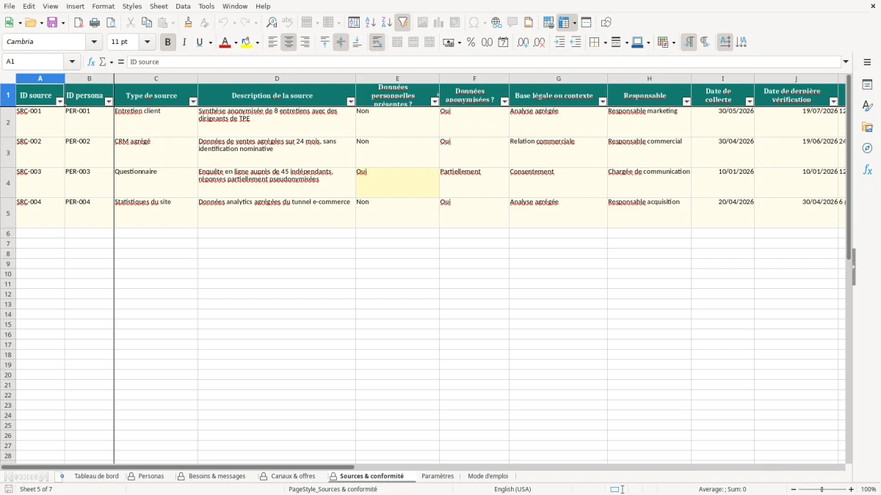The image size is (881, 495).
Task: Open the sidebar Navigator panel
Action: coord(867,148)
